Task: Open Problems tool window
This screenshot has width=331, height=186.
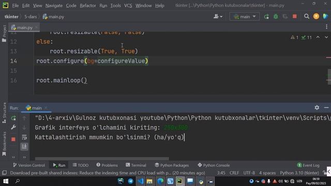Action: [107, 165]
